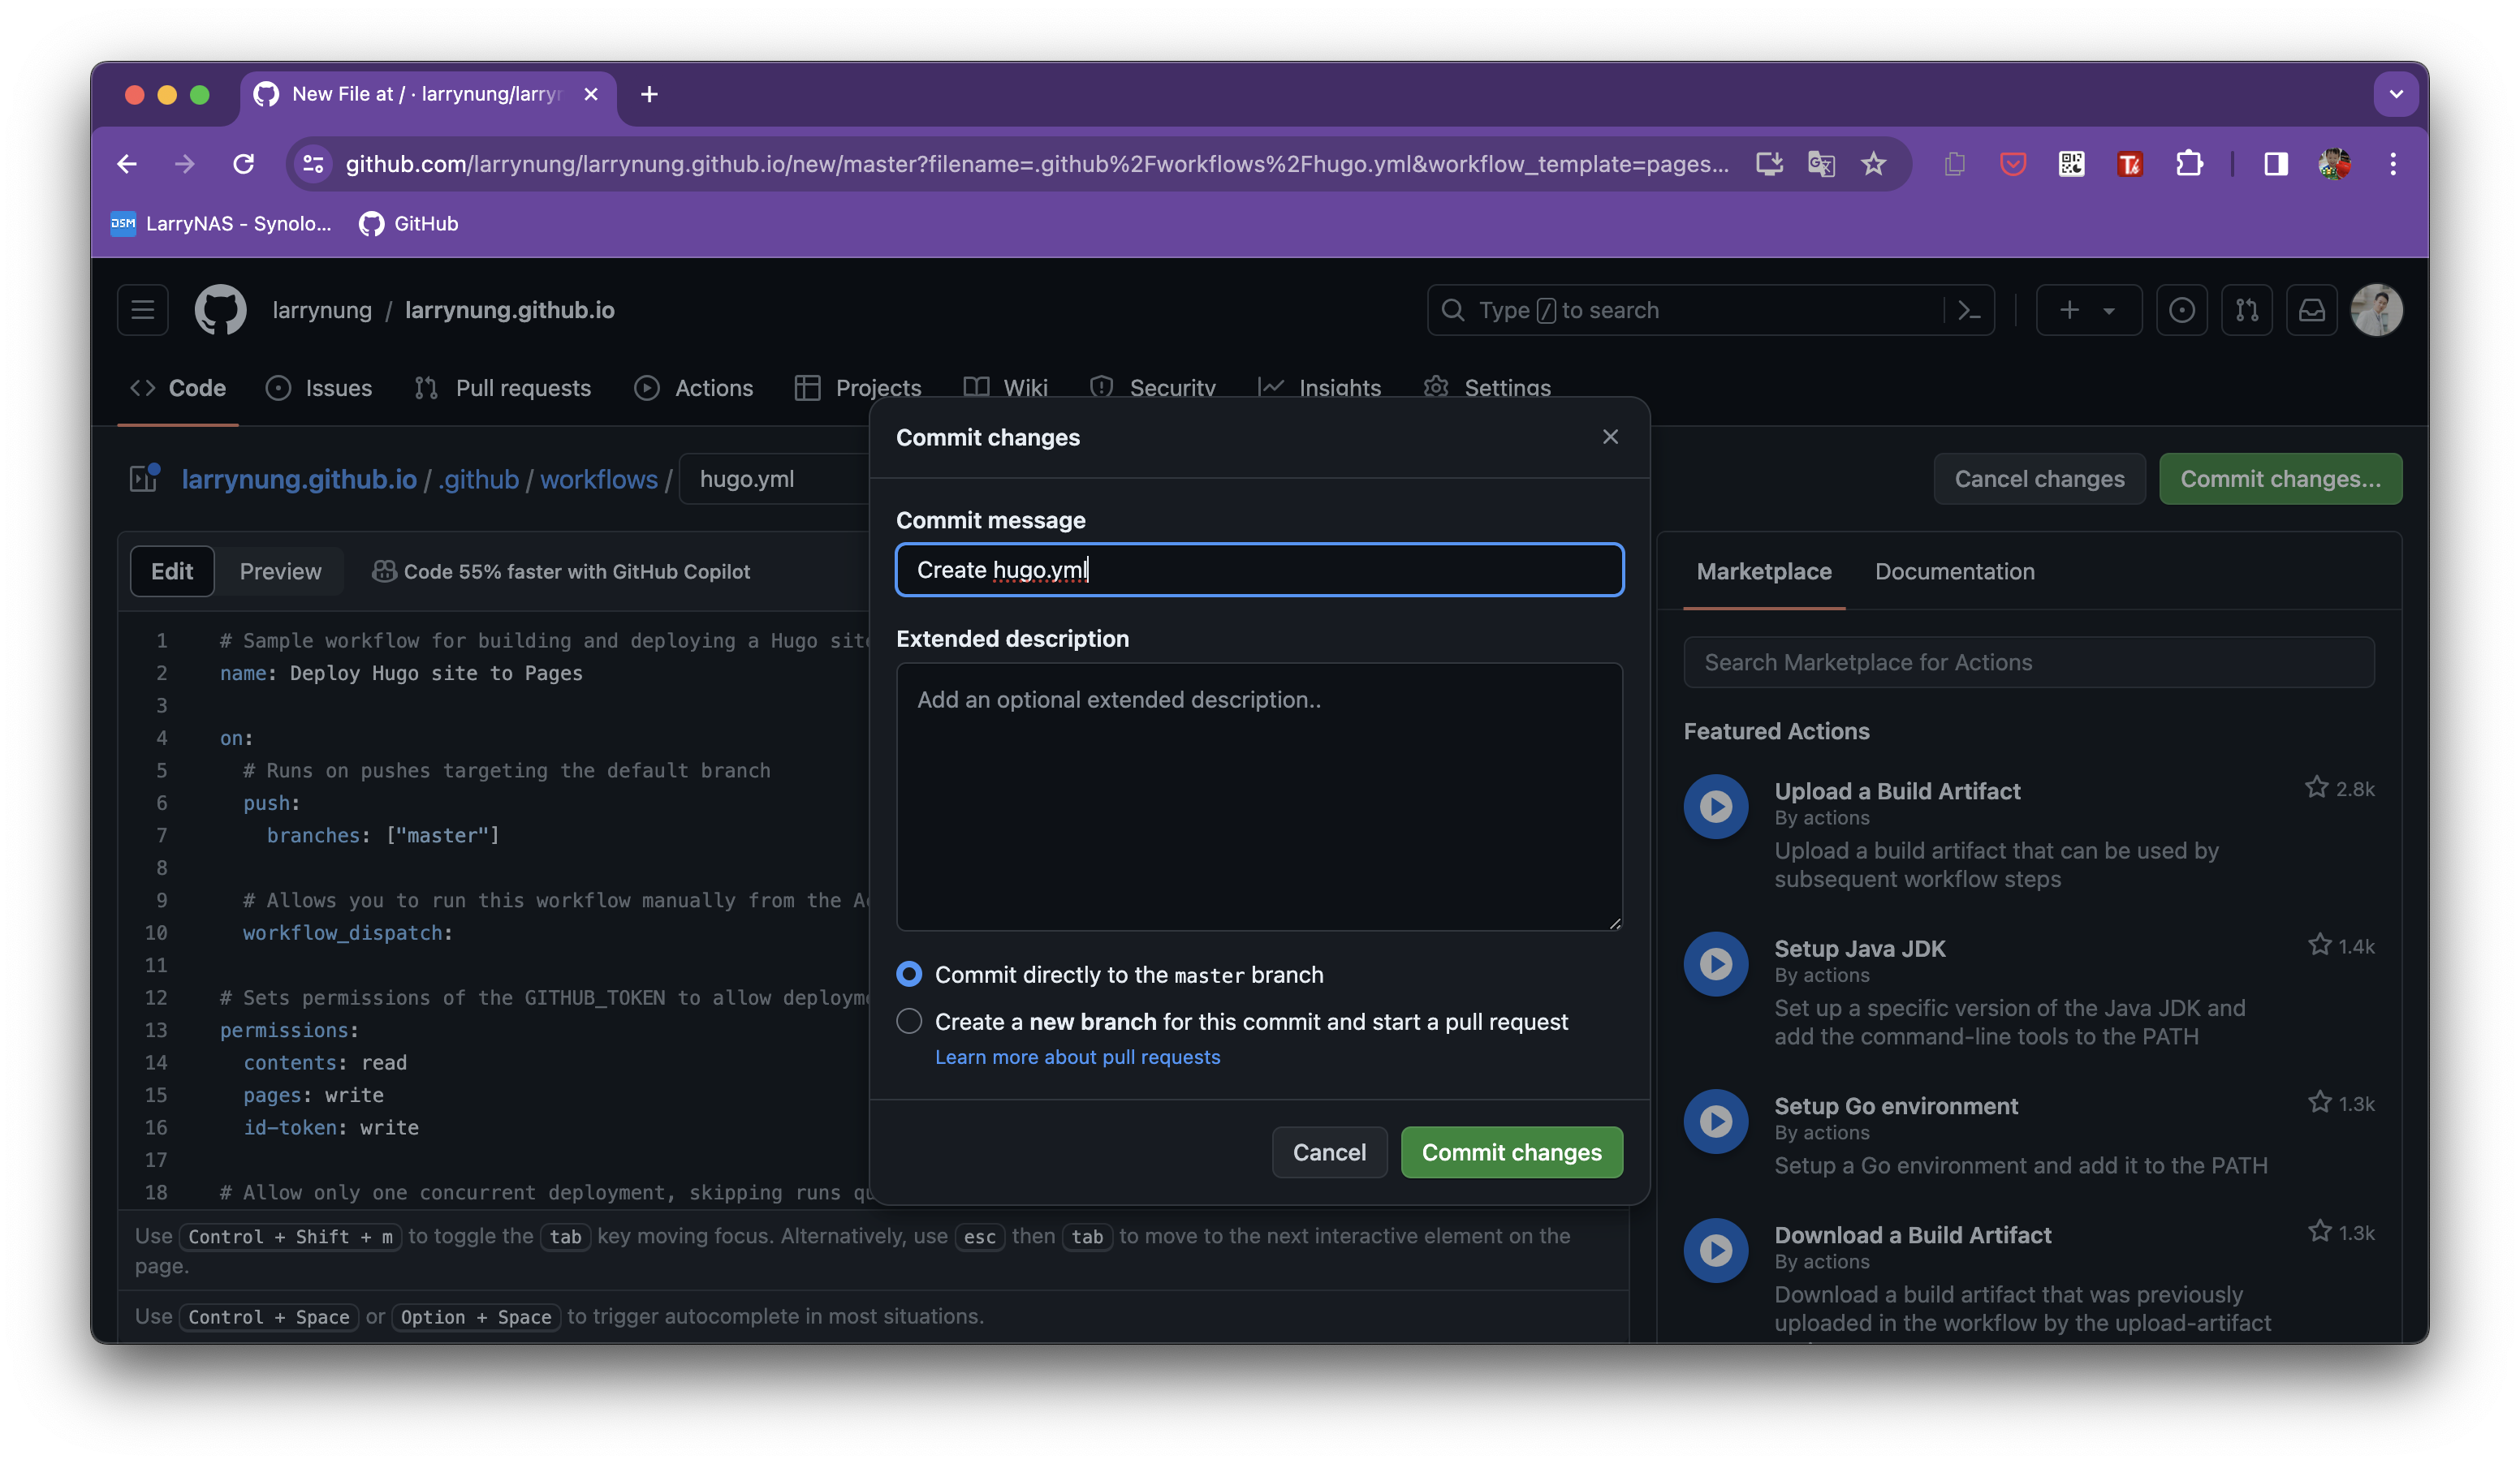Screen dimensions: 2520x1464
Task: Open the command palette icon in search
Action: [x=1969, y=310]
